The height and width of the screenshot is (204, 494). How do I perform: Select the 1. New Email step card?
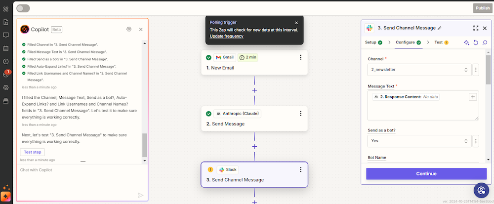point(254,62)
